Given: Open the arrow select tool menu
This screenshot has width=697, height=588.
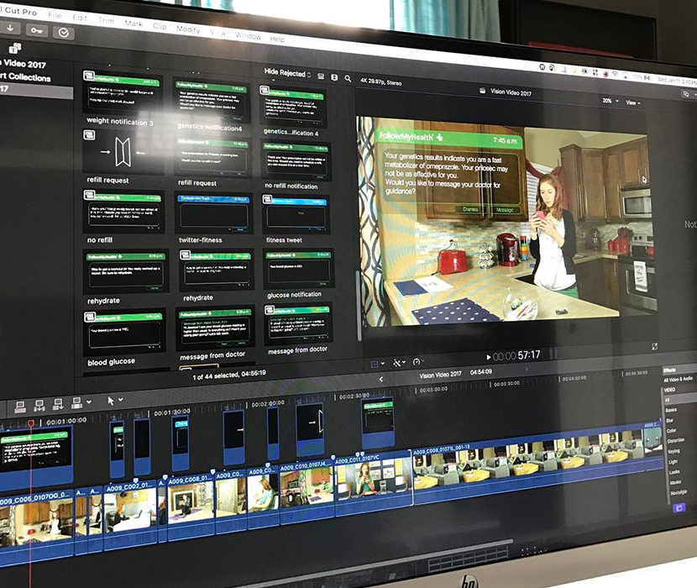Looking at the screenshot, I should (111, 401).
